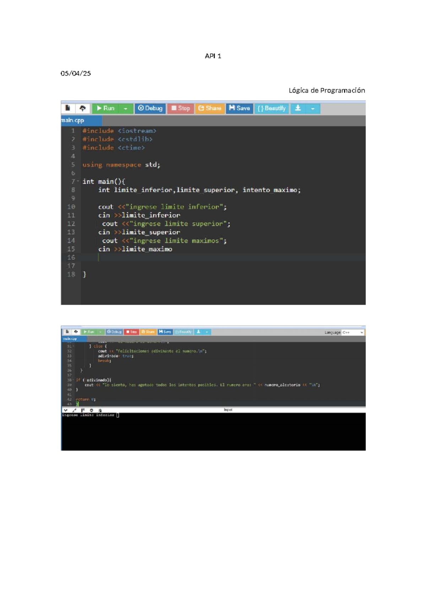Save the file in the upper editor
The width and height of the screenshot is (426, 602).
click(240, 108)
